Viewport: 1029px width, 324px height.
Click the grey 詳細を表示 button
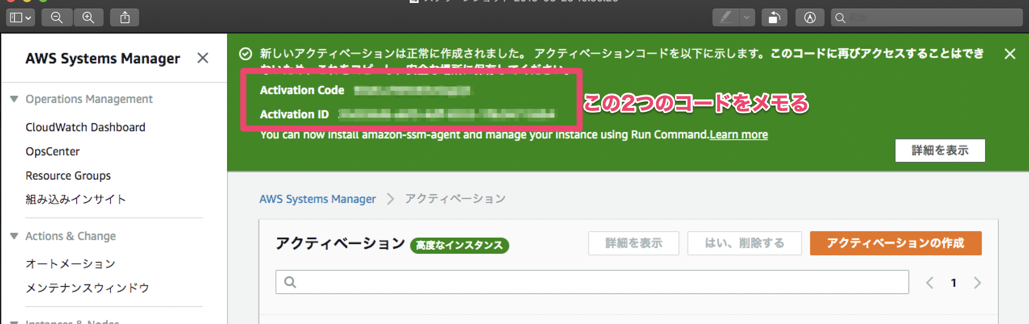point(633,243)
